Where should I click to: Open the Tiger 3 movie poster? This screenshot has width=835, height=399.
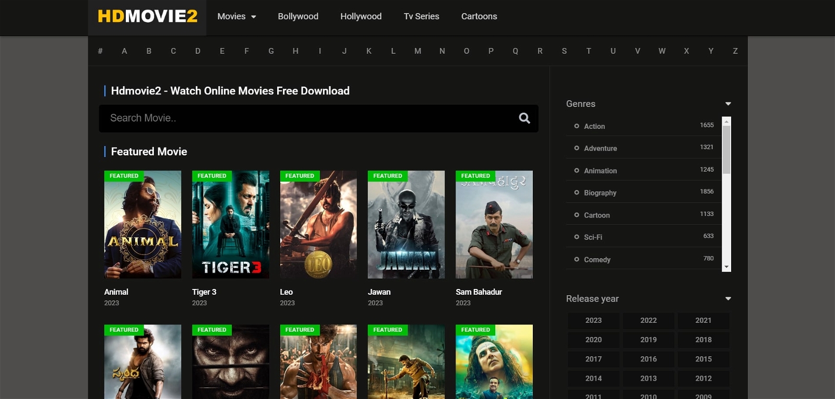coord(231,224)
